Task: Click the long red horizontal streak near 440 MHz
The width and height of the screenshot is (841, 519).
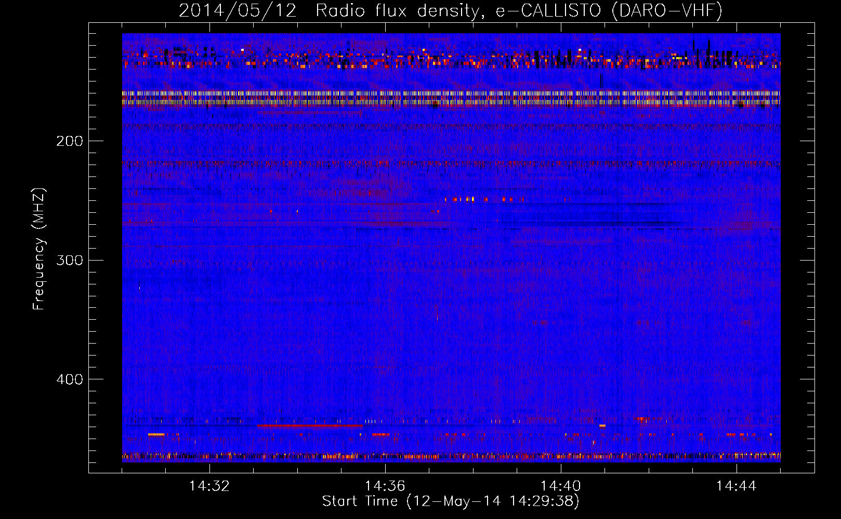Action: 310,426
